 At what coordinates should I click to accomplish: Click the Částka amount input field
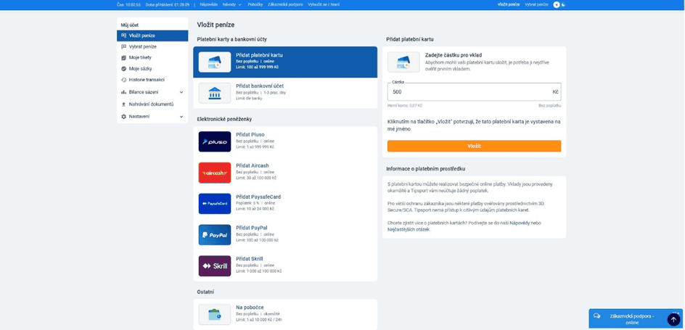pos(474,92)
